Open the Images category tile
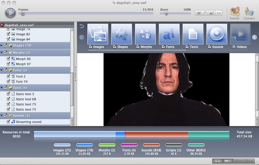259x165 pixels. [98, 34]
